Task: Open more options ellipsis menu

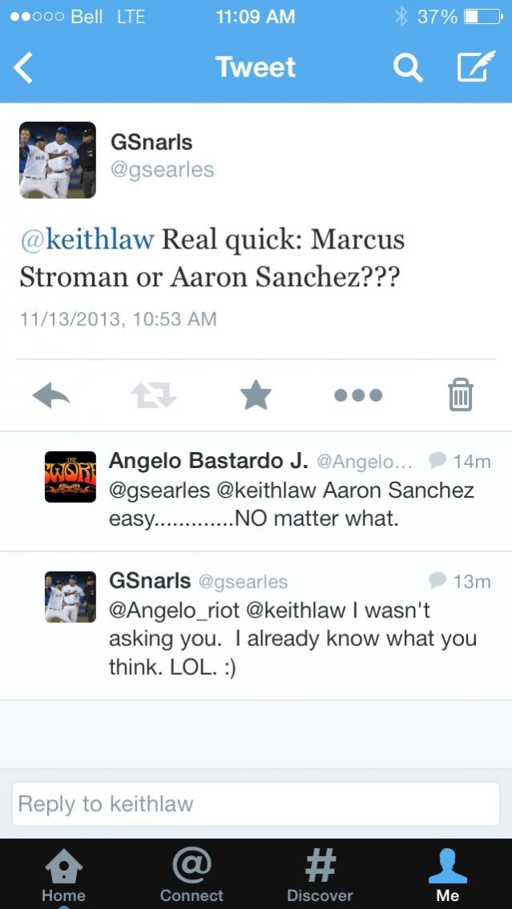Action: coord(358,394)
